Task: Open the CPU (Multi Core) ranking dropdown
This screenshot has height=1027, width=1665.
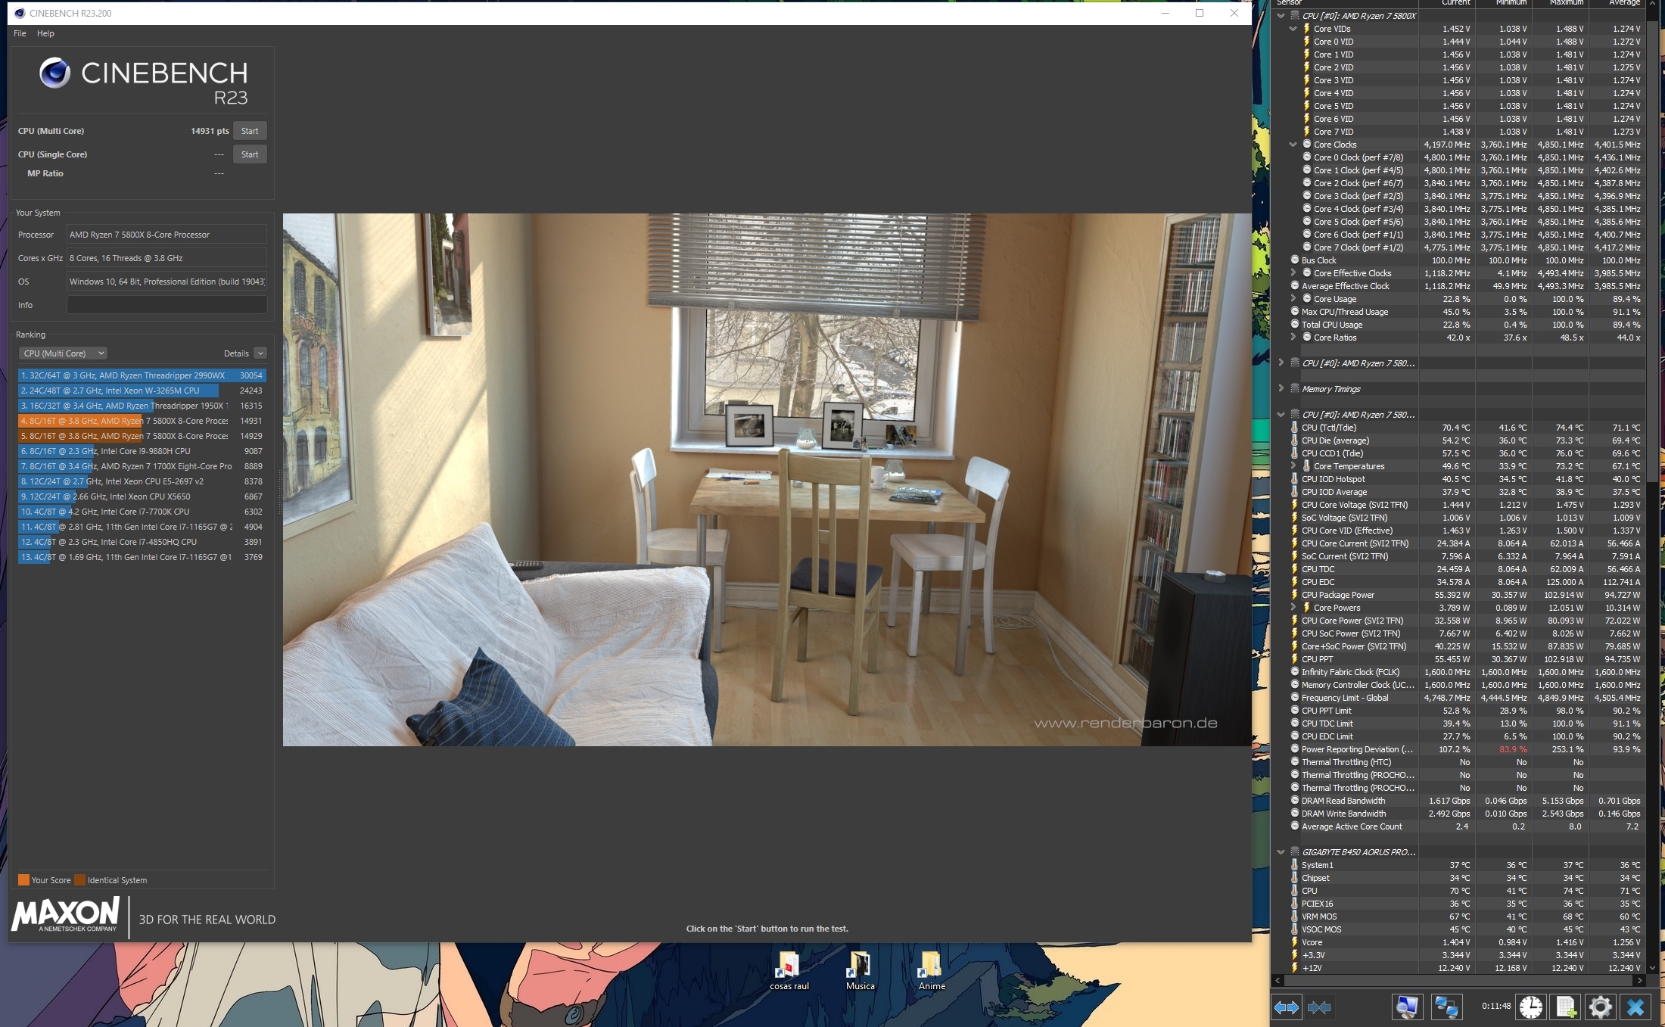Action: [x=64, y=353]
